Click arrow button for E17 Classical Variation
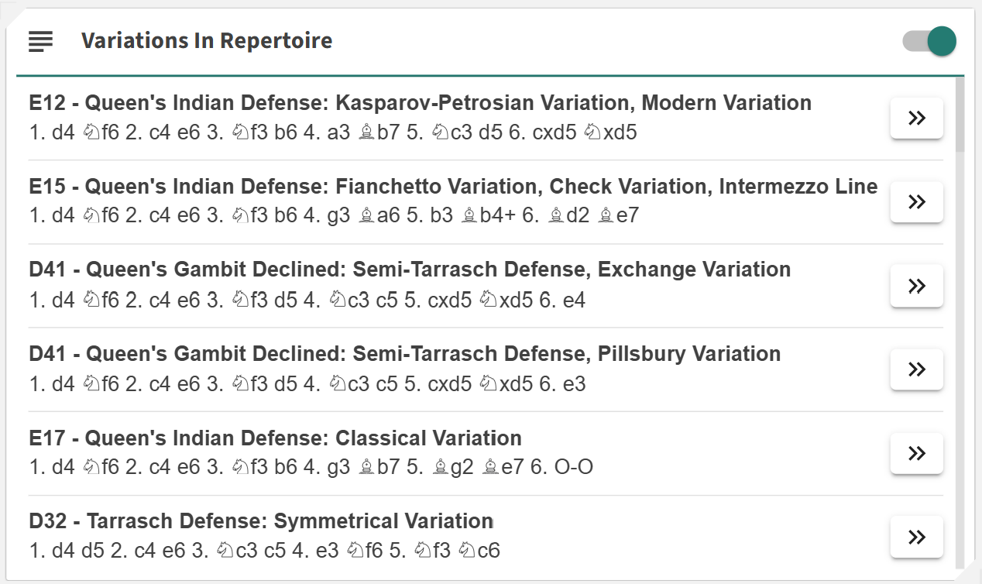 click(x=916, y=453)
